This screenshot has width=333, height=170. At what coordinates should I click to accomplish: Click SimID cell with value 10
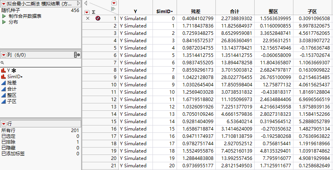pos(165,92)
